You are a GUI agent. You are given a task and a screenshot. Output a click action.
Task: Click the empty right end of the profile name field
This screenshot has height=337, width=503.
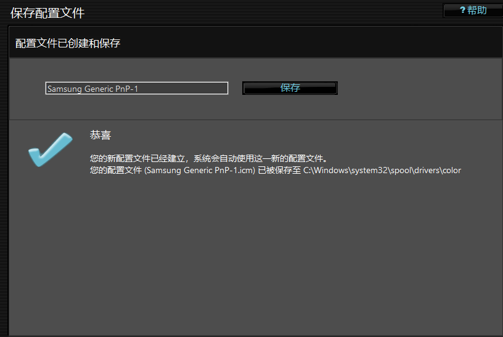click(x=197, y=89)
